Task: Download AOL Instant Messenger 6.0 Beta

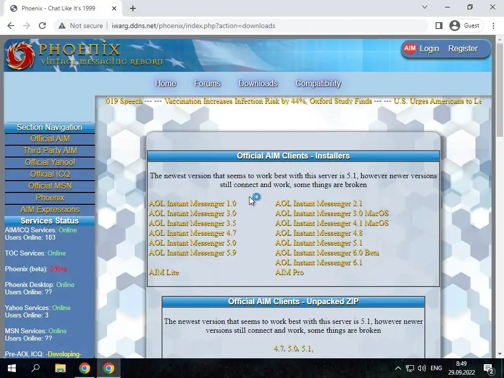Action: (327, 252)
